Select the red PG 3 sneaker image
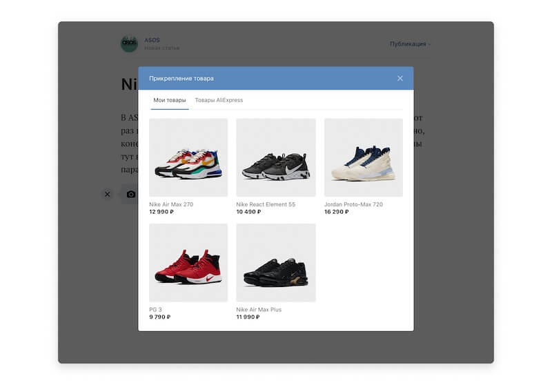This screenshot has height=385, width=552. [188, 262]
